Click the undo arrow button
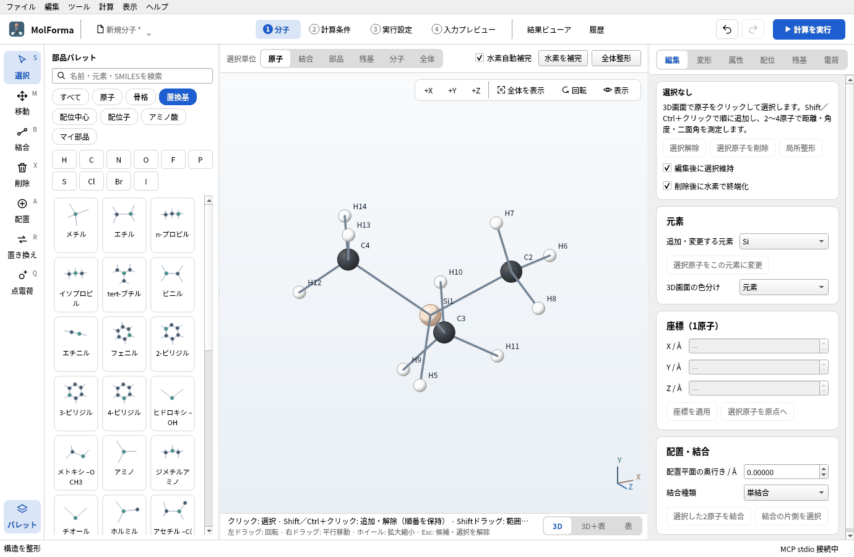This screenshot has height=557, width=854. (727, 29)
